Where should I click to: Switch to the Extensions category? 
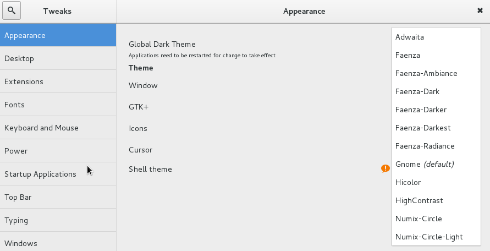(58, 81)
